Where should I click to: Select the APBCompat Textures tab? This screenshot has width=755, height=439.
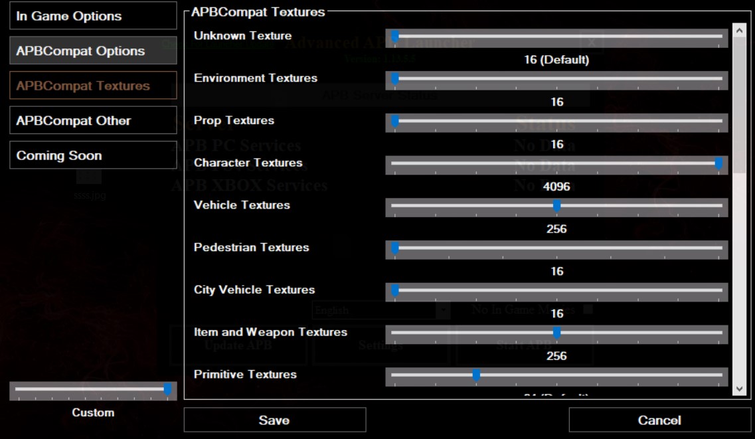(93, 86)
